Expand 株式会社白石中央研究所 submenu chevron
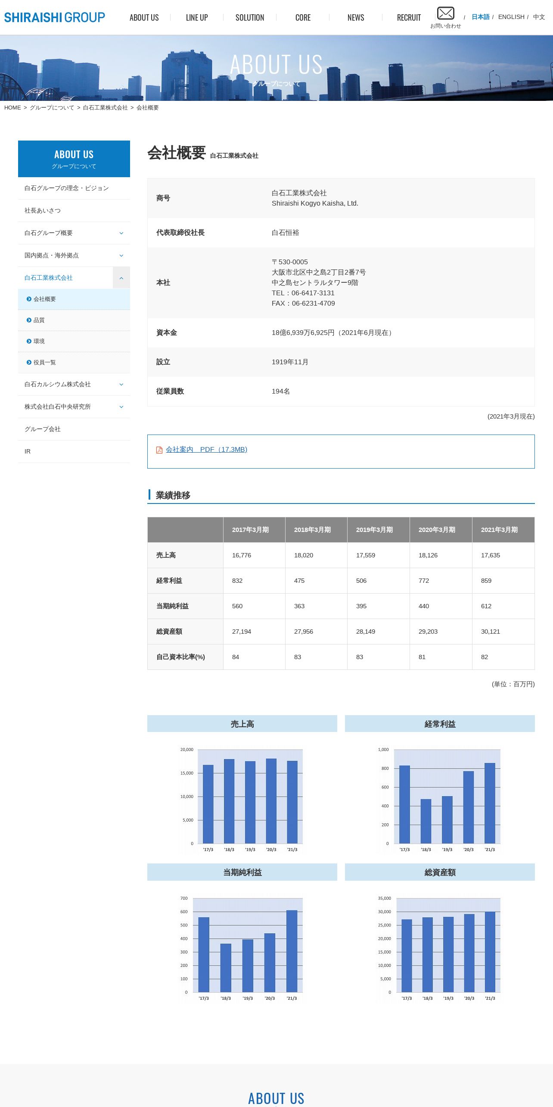553x1107 pixels. pyautogui.click(x=121, y=407)
